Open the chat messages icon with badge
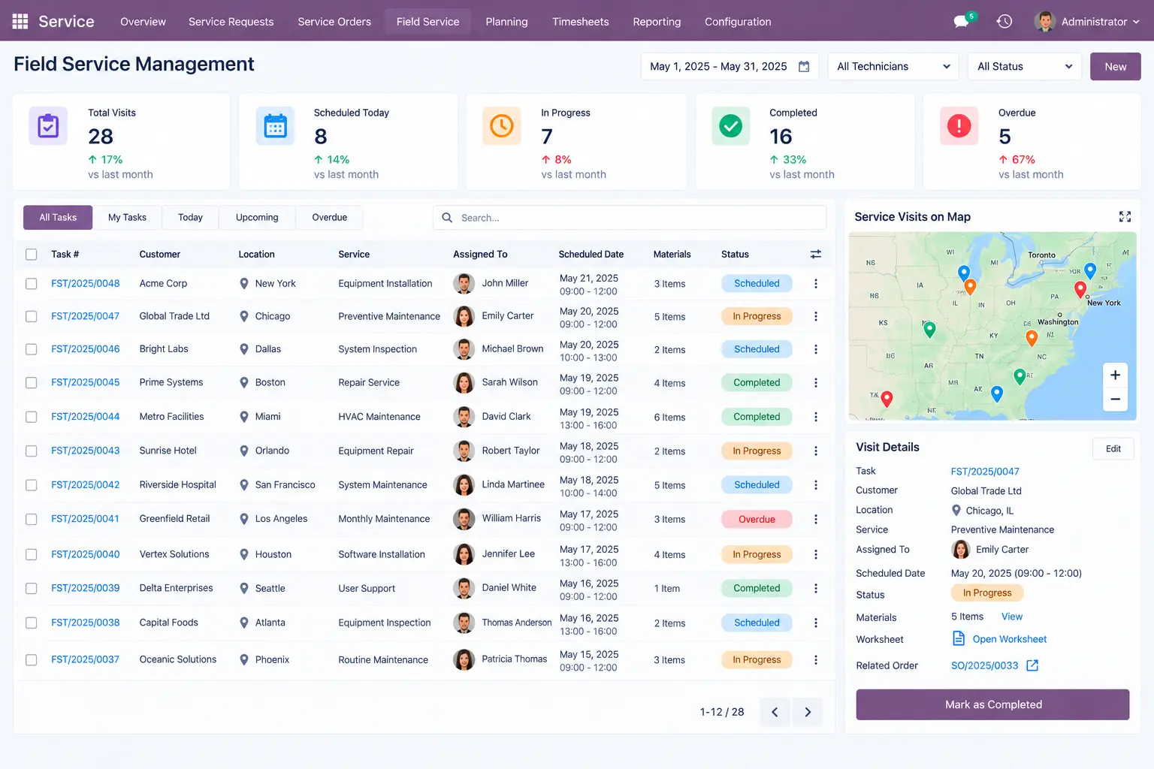Screen dimensions: 1154x769 (x=963, y=21)
